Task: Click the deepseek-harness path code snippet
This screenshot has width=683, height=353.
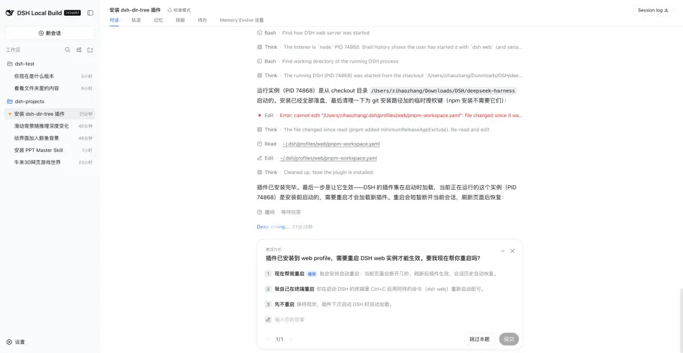Action: pyautogui.click(x=443, y=91)
